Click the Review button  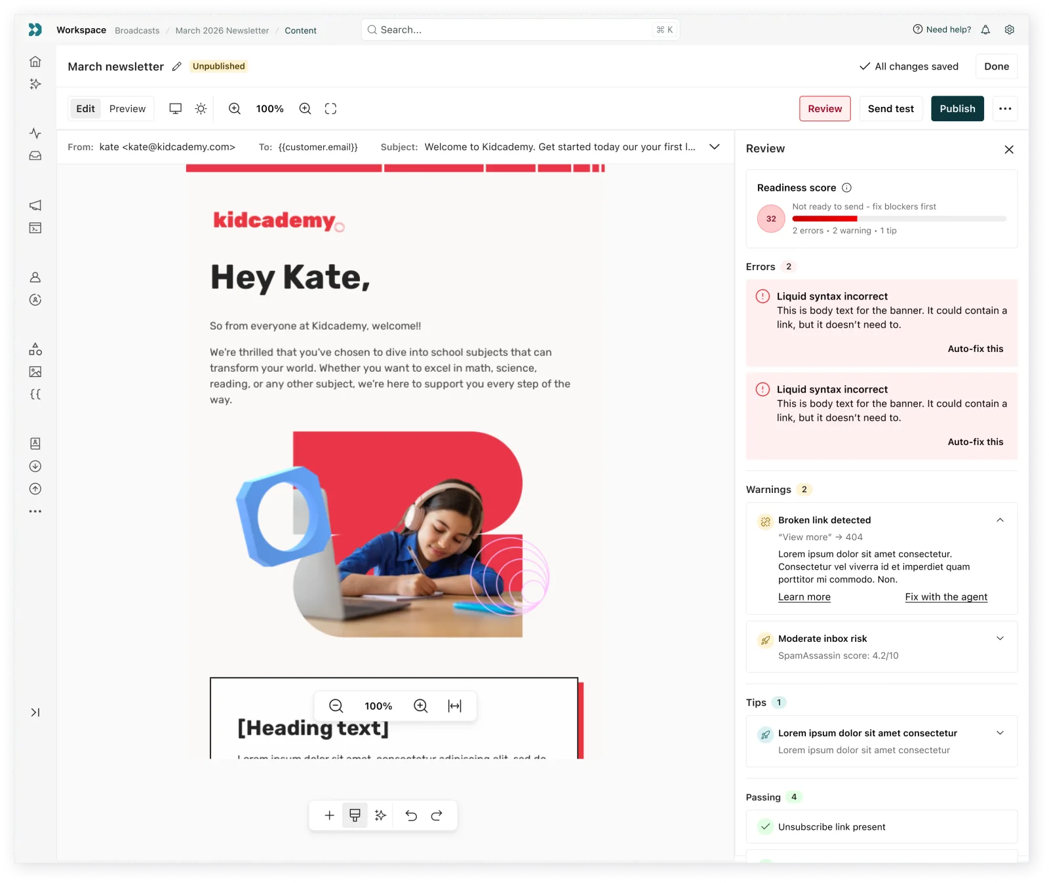click(825, 109)
